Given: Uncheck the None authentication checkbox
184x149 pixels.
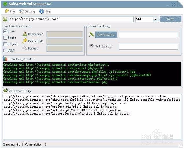Looking at the screenshot, I should coord(5,31).
